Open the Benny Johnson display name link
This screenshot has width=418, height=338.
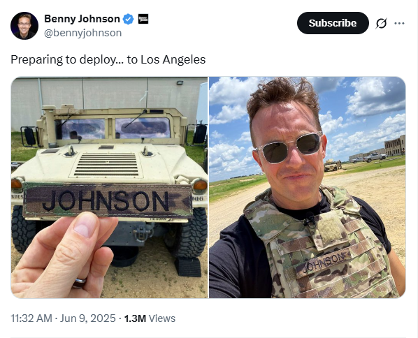pyautogui.click(x=82, y=19)
